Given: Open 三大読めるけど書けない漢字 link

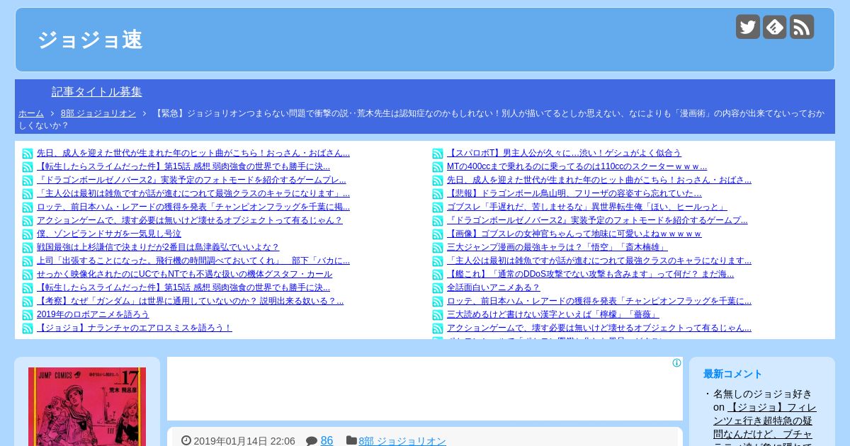Looking at the screenshot, I should (552, 314).
